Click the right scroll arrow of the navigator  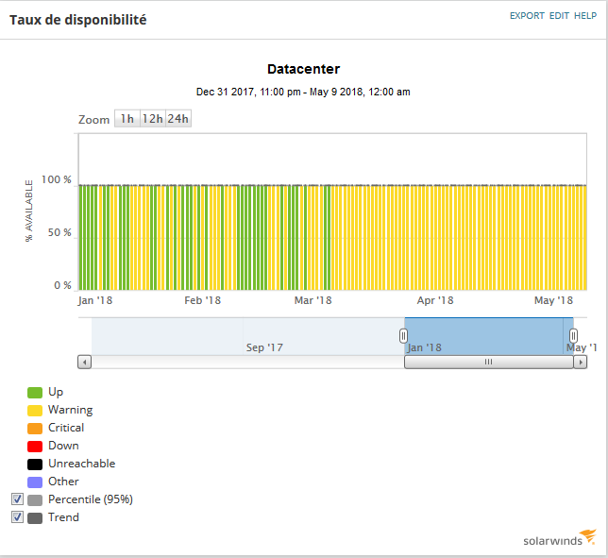point(580,363)
